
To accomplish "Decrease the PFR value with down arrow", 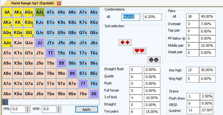I will pyautogui.click(x=28, y=111).
